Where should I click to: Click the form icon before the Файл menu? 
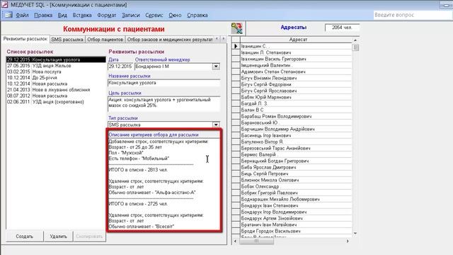pyautogui.click(x=8, y=15)
